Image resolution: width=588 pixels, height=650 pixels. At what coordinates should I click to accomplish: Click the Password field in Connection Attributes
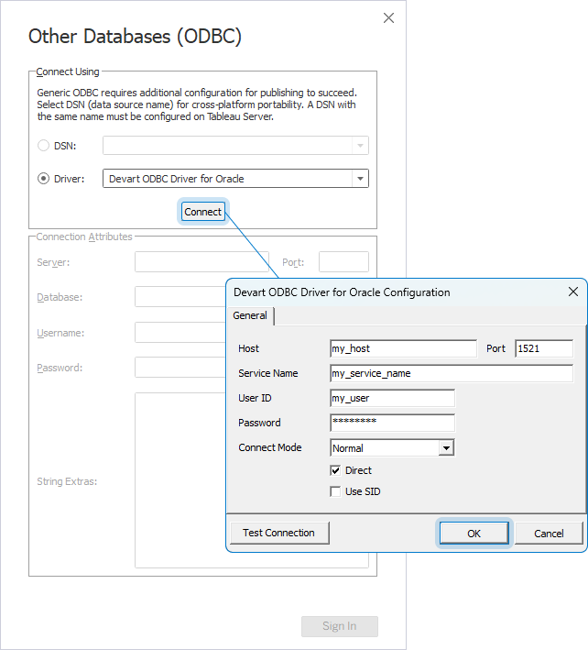click(x=180, y=368)
